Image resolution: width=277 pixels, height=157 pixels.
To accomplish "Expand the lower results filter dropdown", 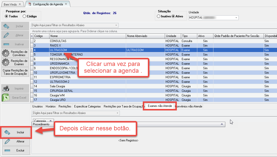I will point(118,113).
